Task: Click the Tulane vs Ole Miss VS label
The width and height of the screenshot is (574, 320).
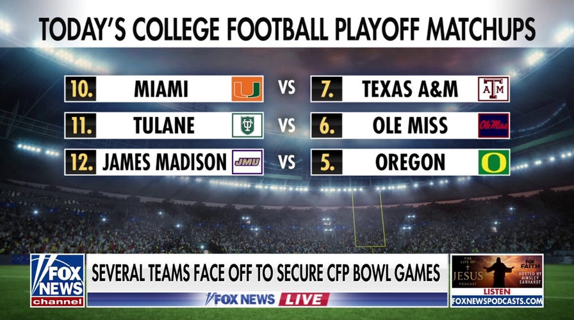Action: pos(286,125)
